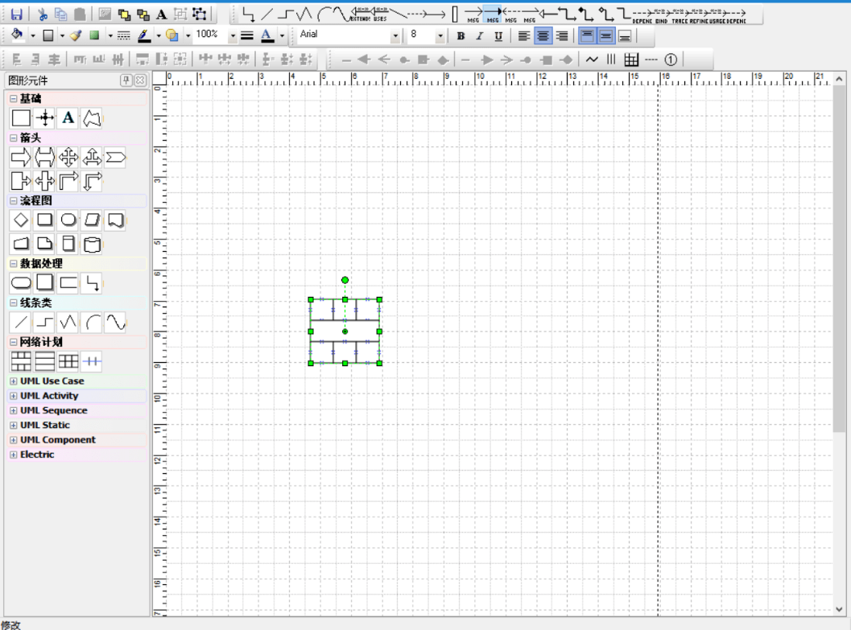Open the Arial font name dropdown
Screen dimensions: 851x630
point(395,36)
